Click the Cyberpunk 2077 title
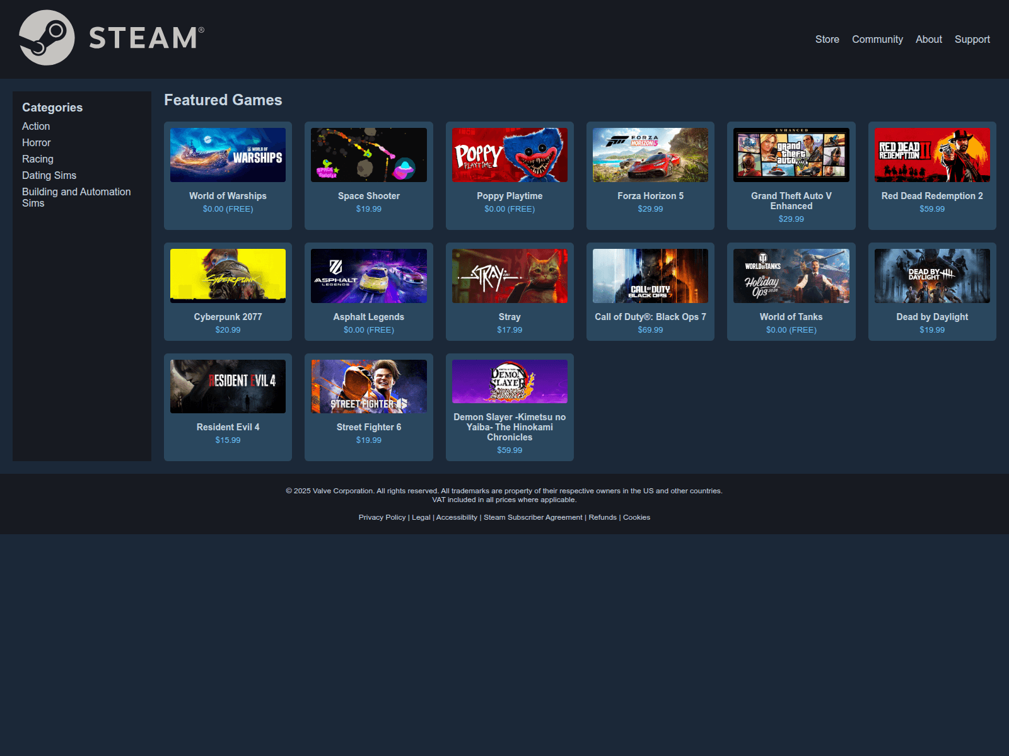The height and width of the screenshot is (756, 1009). click(x=228, y=317)
